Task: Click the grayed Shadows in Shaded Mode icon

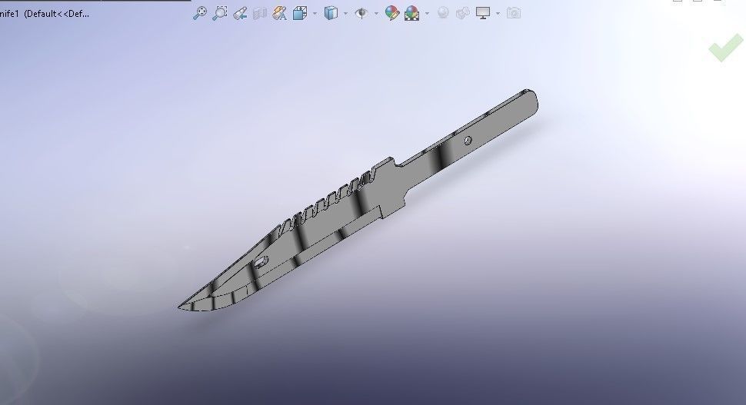Action: (462, 13)
